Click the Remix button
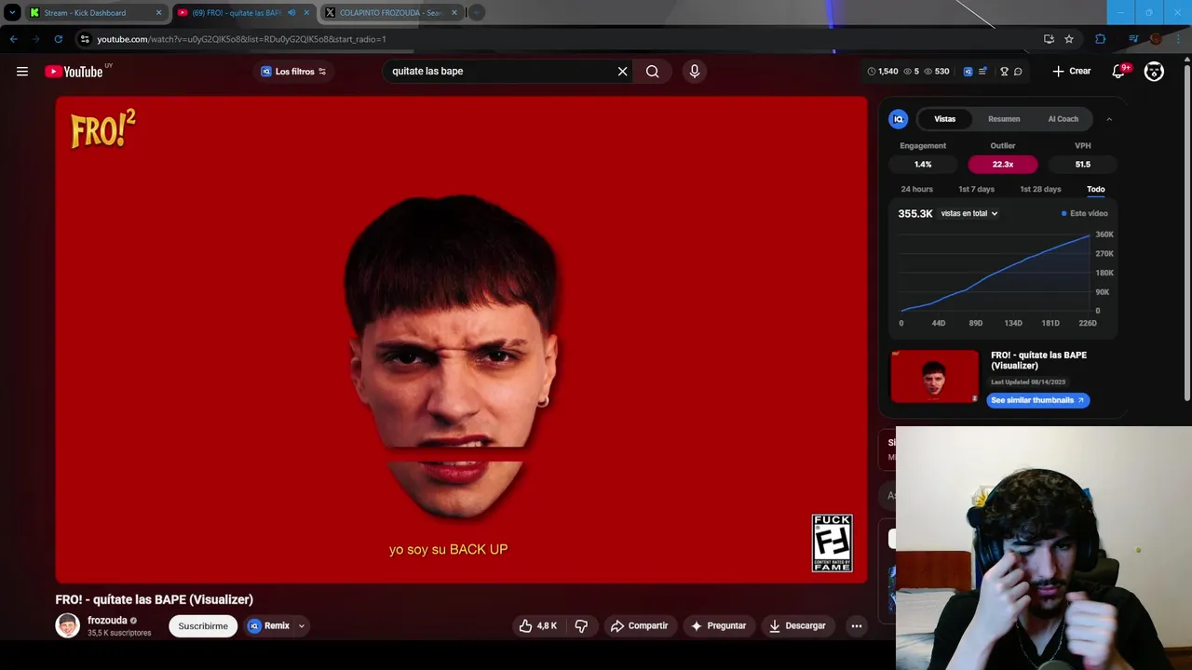 270,626
